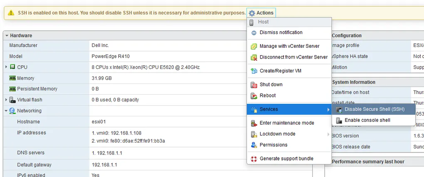Open the Actions dropdown in the warning banner
Image resolution: width=424 pixels, height=177 pixels.
[261, 13]
